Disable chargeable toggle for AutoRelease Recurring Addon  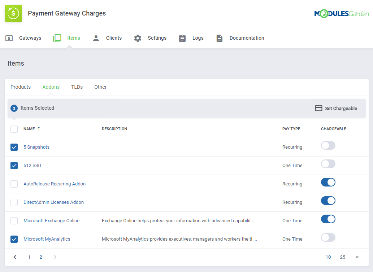pyautogui.click(x=328, y=183)
